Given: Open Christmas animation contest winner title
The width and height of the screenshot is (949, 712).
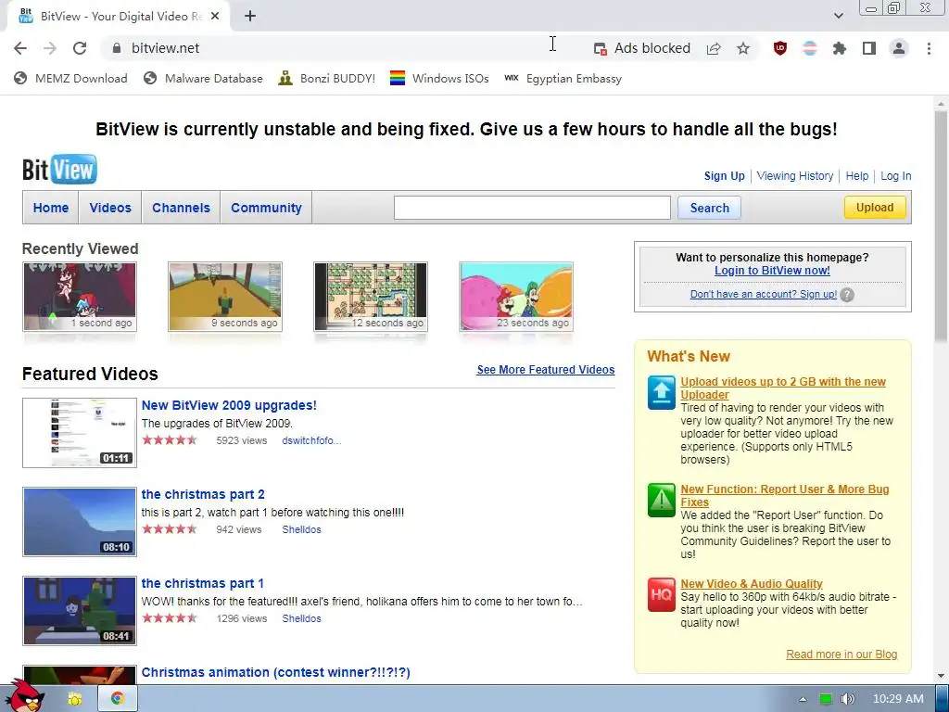Looking at the screenshot, I should click(275, 672).
